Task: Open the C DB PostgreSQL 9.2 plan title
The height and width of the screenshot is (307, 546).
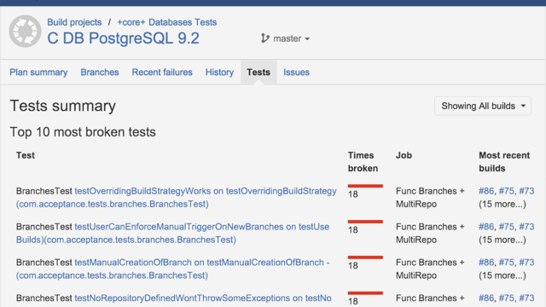Action: tap(123, 38)
